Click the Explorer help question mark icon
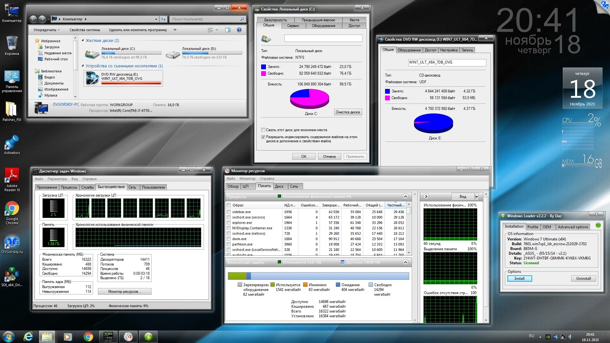 point(239,30)
